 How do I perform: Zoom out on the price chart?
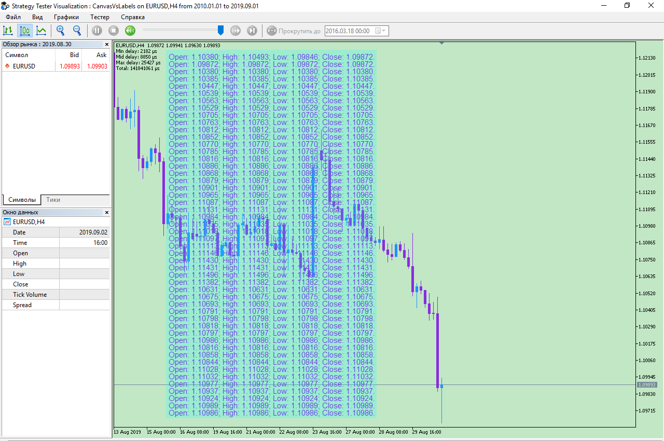pos(77,31)
